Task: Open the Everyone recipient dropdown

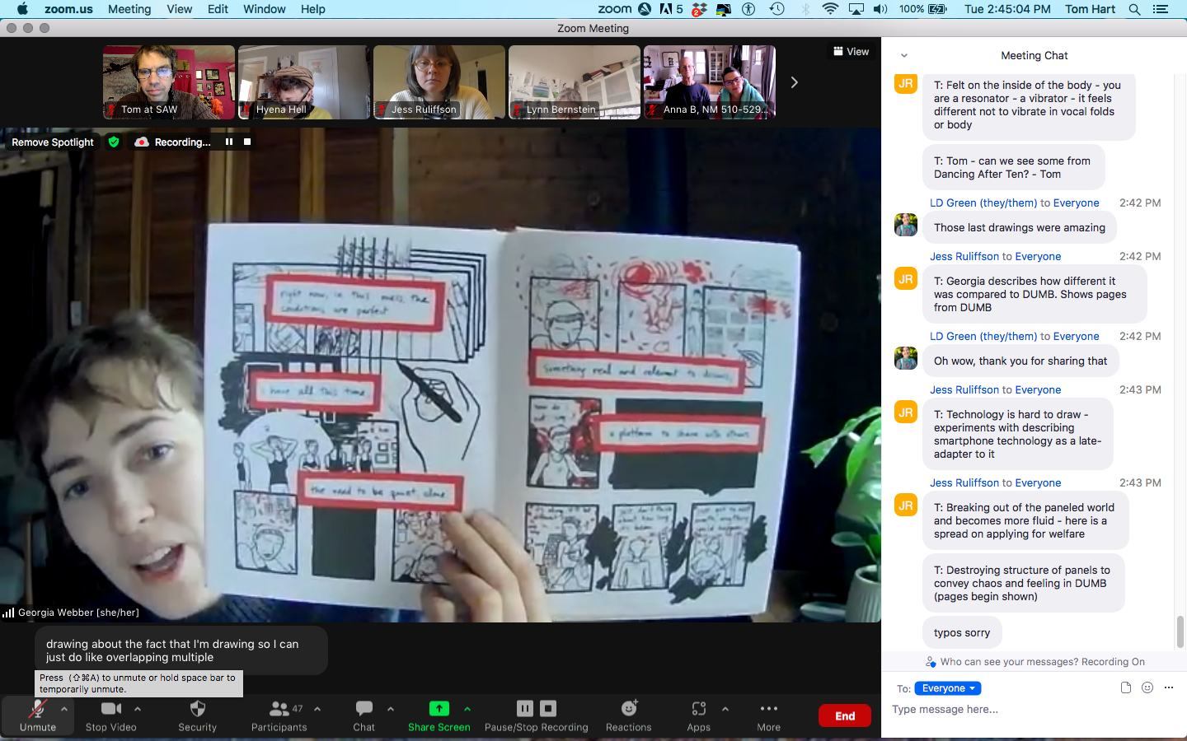Action: [948, 688]
